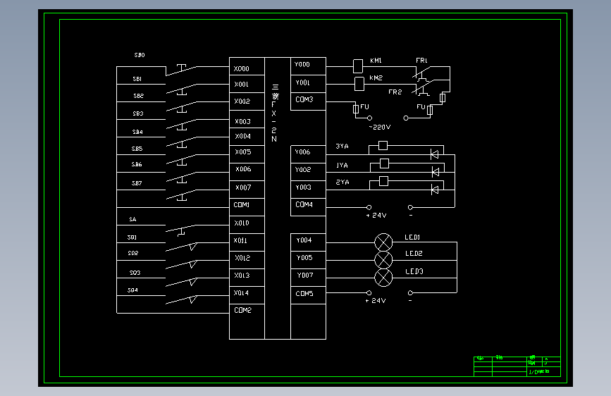This screenshot has height=396, width=611.
Task: Click COM1 terminal label
Action: [x=242, y=205]
